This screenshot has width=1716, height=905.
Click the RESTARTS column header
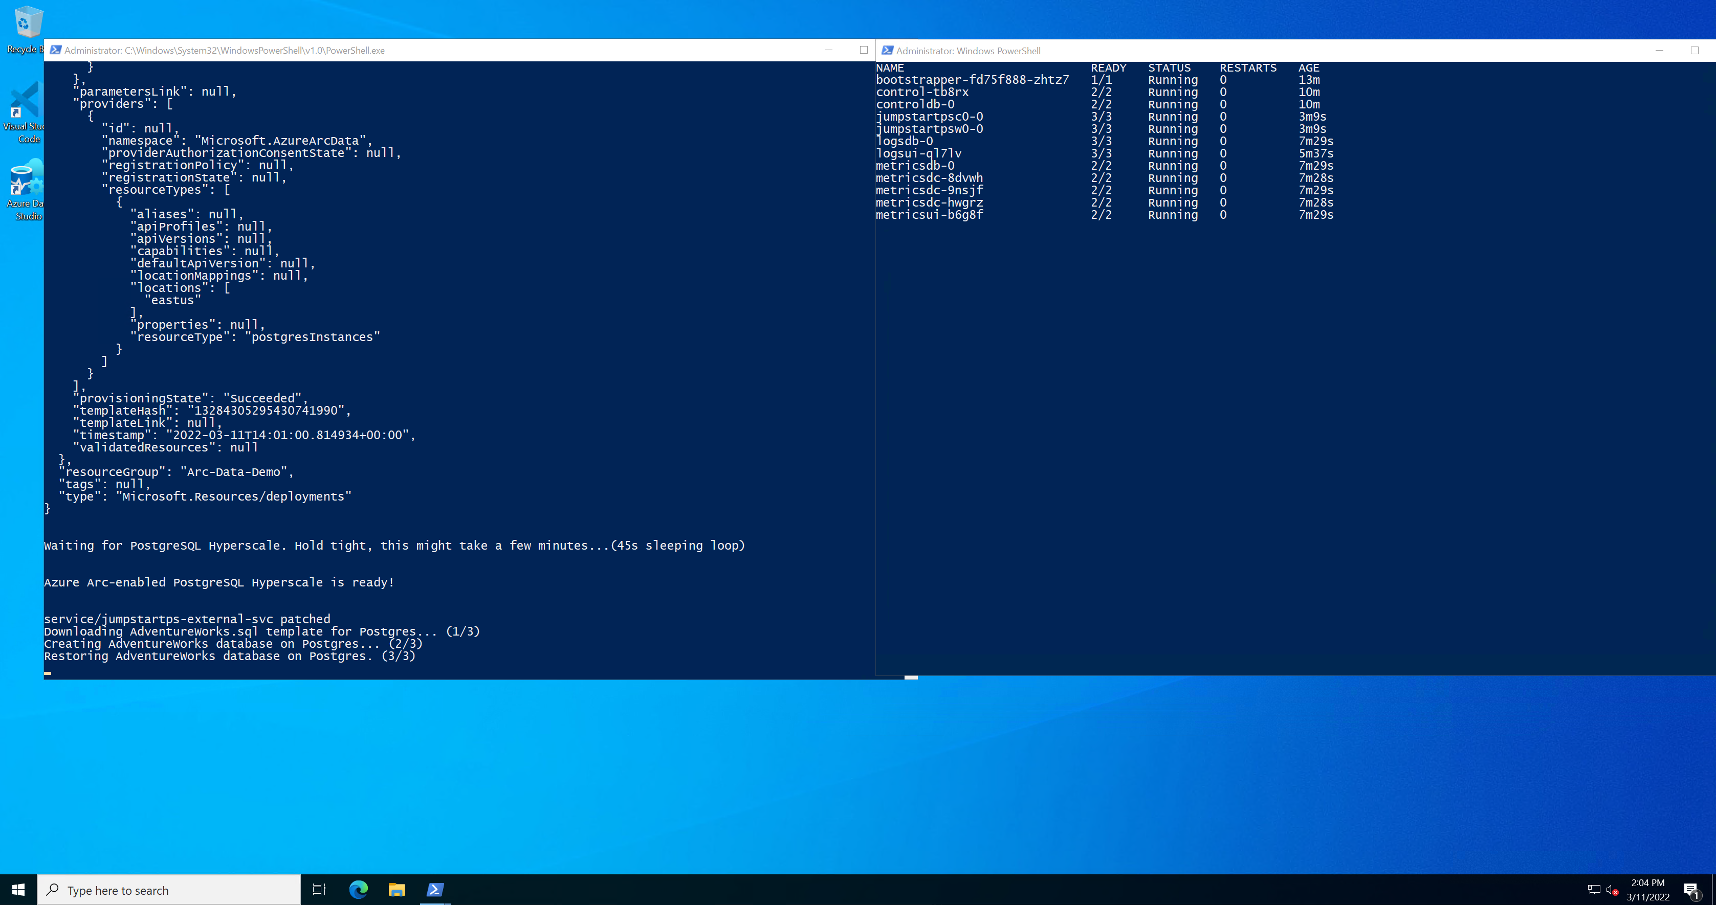pos(1248,68)
